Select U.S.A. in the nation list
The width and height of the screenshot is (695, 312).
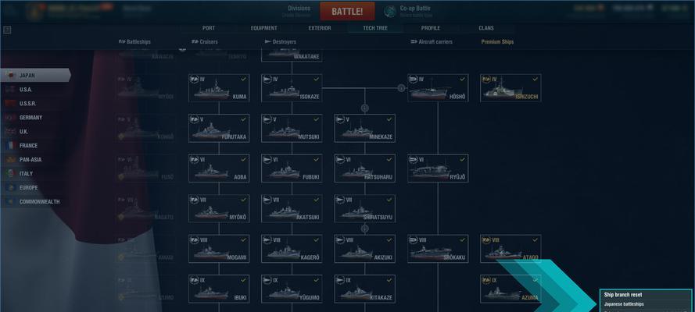pos(35,89)
